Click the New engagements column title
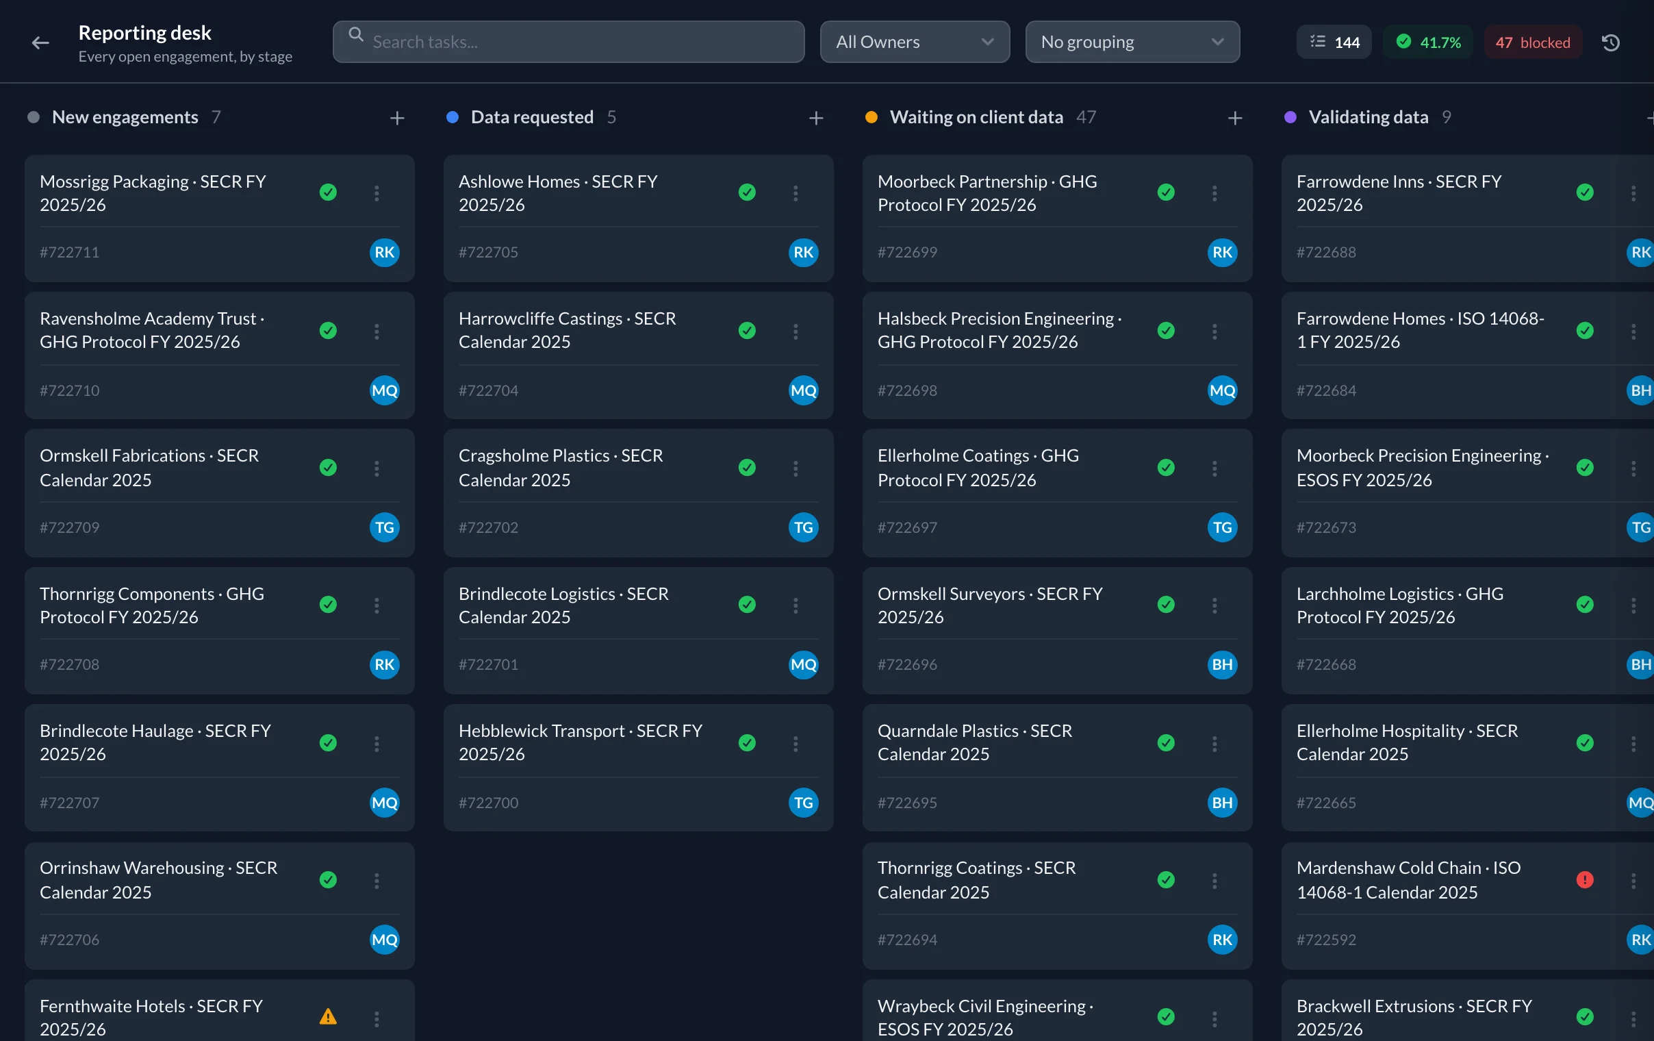Screen dimensions: 1654x1041 125,118
